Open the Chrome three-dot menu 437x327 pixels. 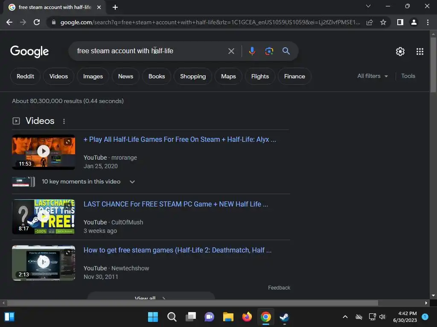pos(428,22)
